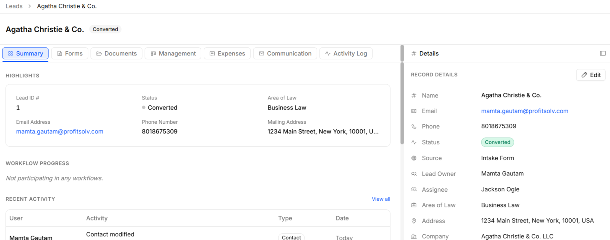Click the people icon beside Lead Owner
610x240 pixels.
[x=414, y=174]
